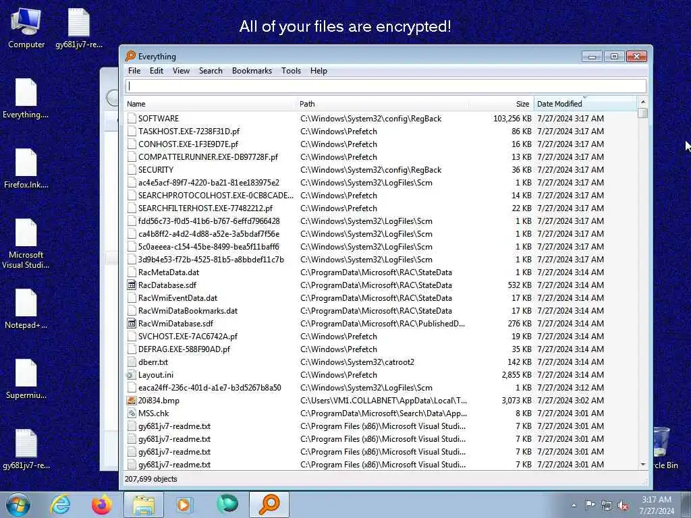Viewport: 691px width, 518px height.
Task: Select SEARCHFILTERHOST.EXE-77482212.pf row
Action: (381, 208)
